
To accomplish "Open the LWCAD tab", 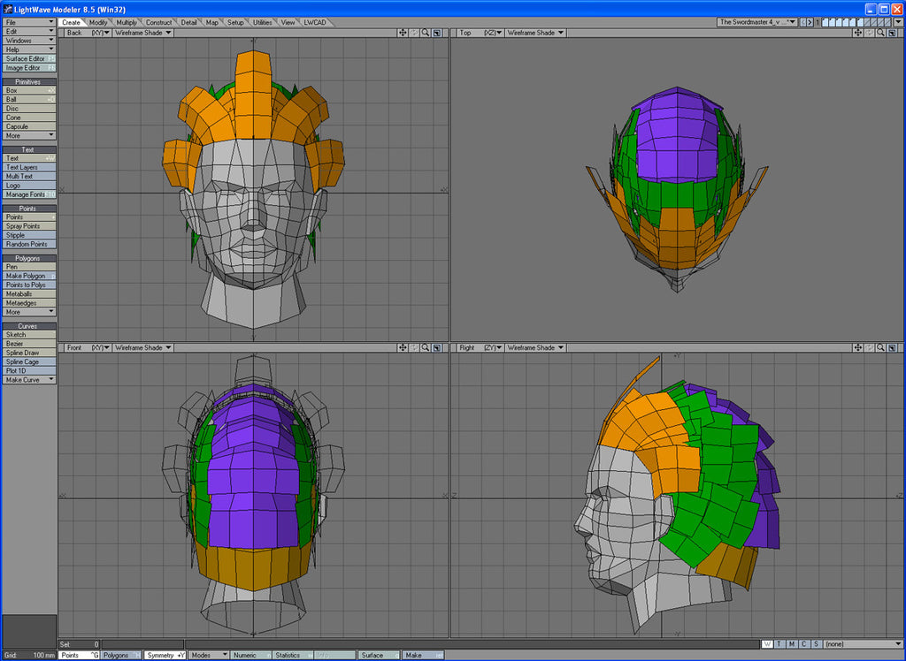I will pyautogui.click(x=314, y=22).
